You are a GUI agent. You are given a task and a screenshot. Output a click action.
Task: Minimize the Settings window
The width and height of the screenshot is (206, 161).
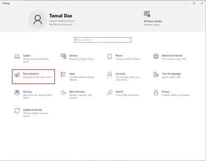[x=186, y=3]
